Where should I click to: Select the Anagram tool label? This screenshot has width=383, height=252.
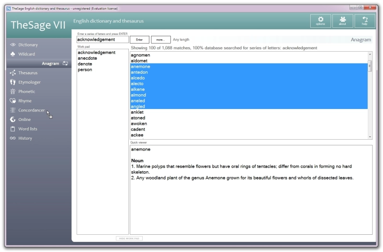tap(50, 64)
